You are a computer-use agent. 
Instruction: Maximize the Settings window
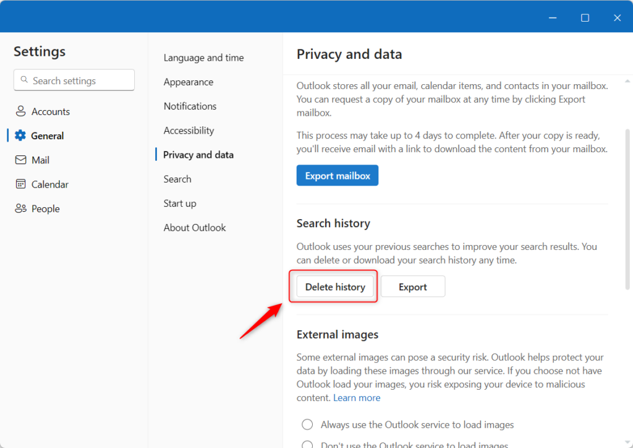click(x=585, y=18)
